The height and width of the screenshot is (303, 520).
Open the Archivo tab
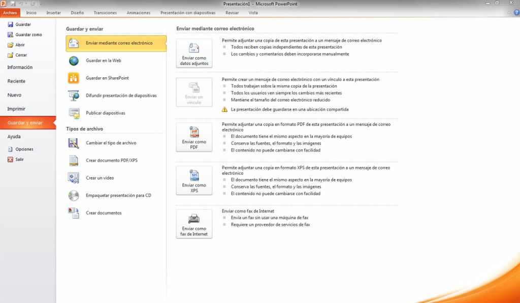tap(10, 13)
